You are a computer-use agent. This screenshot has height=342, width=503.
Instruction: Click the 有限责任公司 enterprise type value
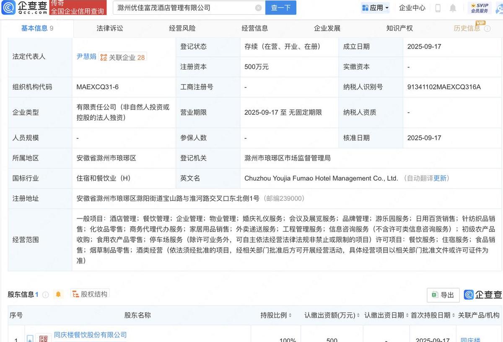[x=123, y=112]
